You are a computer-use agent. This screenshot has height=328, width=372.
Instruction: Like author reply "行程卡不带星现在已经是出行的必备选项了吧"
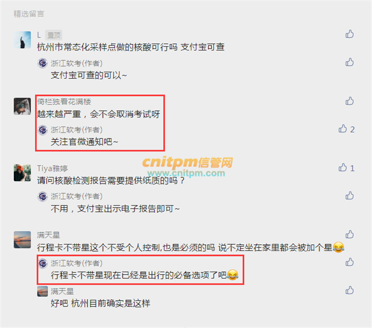pyautogui.click(x=350, y=262)
